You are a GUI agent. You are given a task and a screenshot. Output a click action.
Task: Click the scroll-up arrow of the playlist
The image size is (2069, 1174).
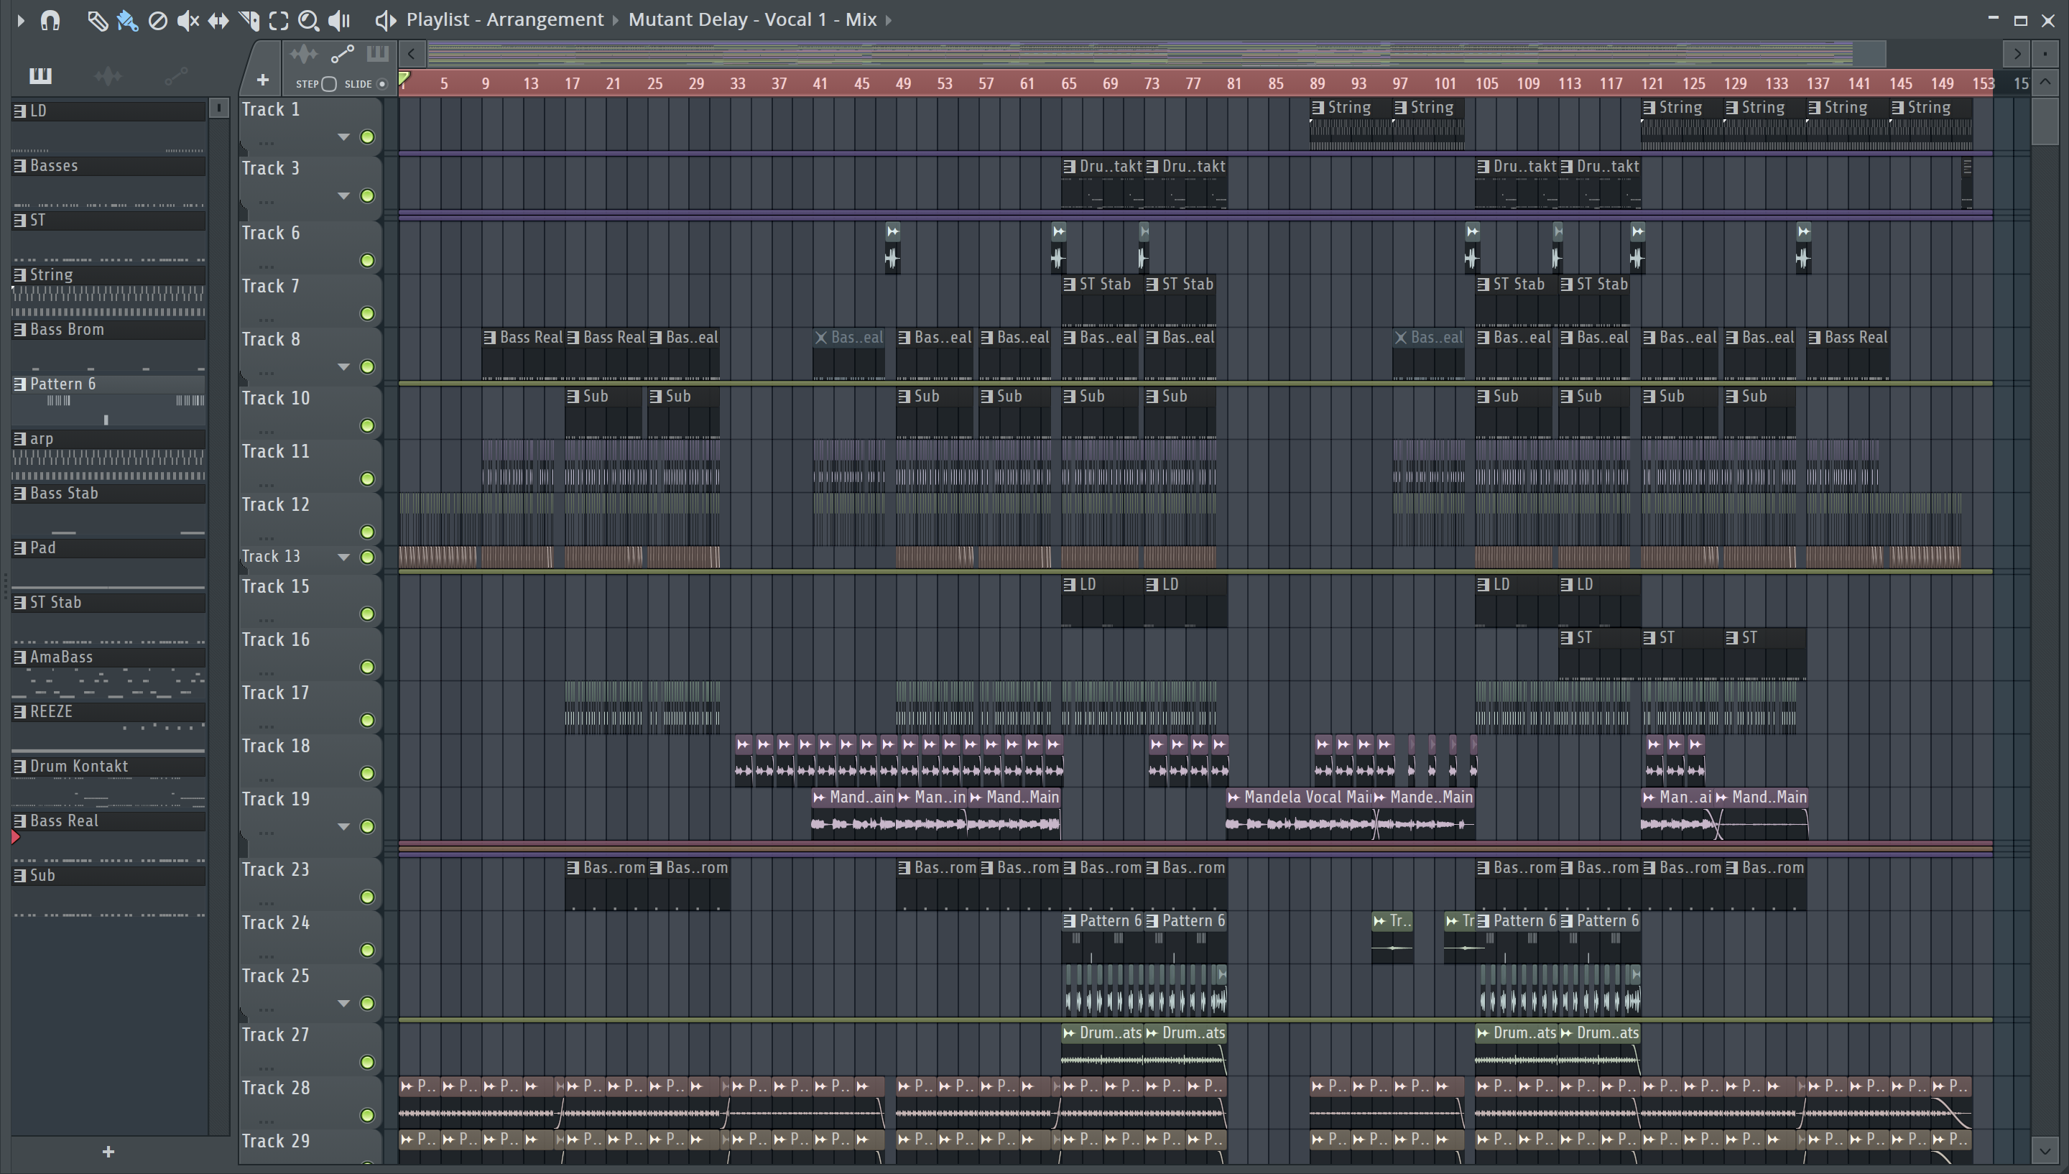click(x=2045, y=82)
